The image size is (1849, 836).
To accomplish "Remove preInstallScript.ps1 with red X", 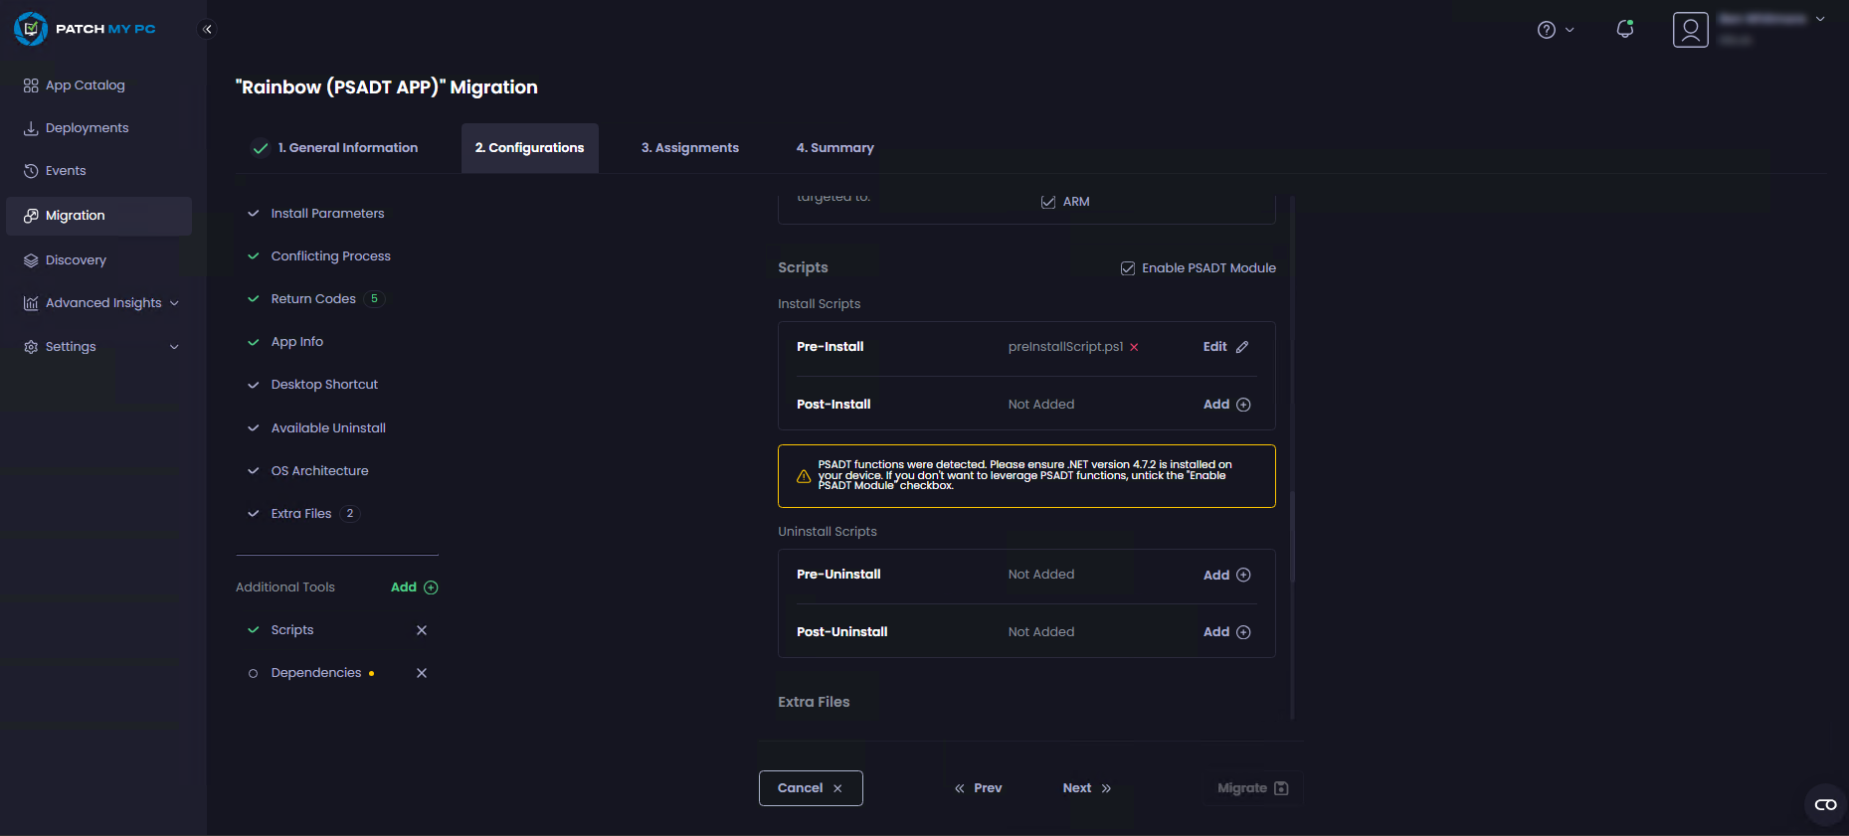I will pos(1134,347).
